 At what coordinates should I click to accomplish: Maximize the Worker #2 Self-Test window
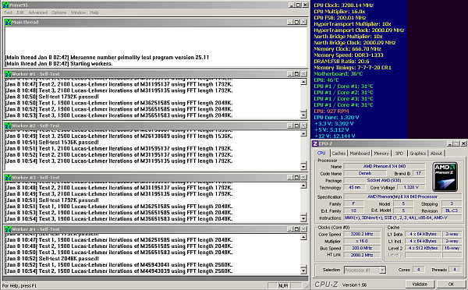tap(296, 126)
